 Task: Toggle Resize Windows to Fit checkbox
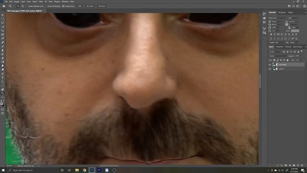pyautogui.click(x=27, y=6)
